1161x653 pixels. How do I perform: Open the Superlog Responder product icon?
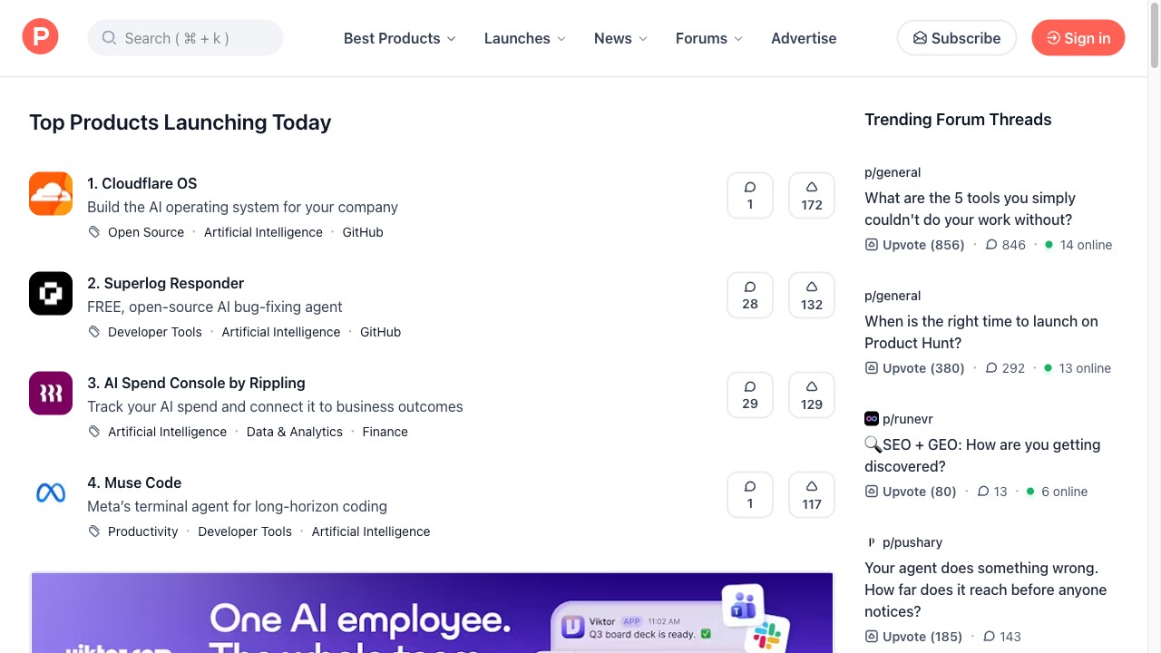[51, 293]
